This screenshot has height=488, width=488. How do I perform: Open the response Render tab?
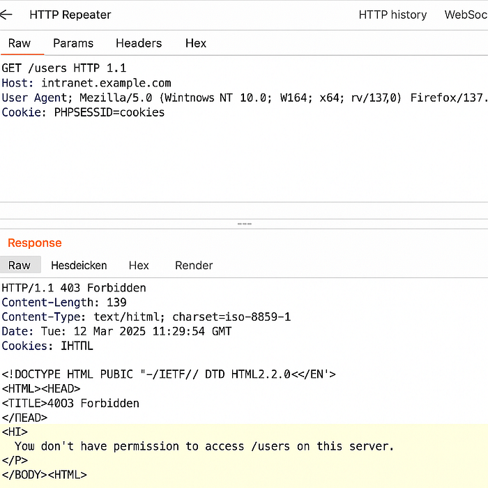(194, 266)
